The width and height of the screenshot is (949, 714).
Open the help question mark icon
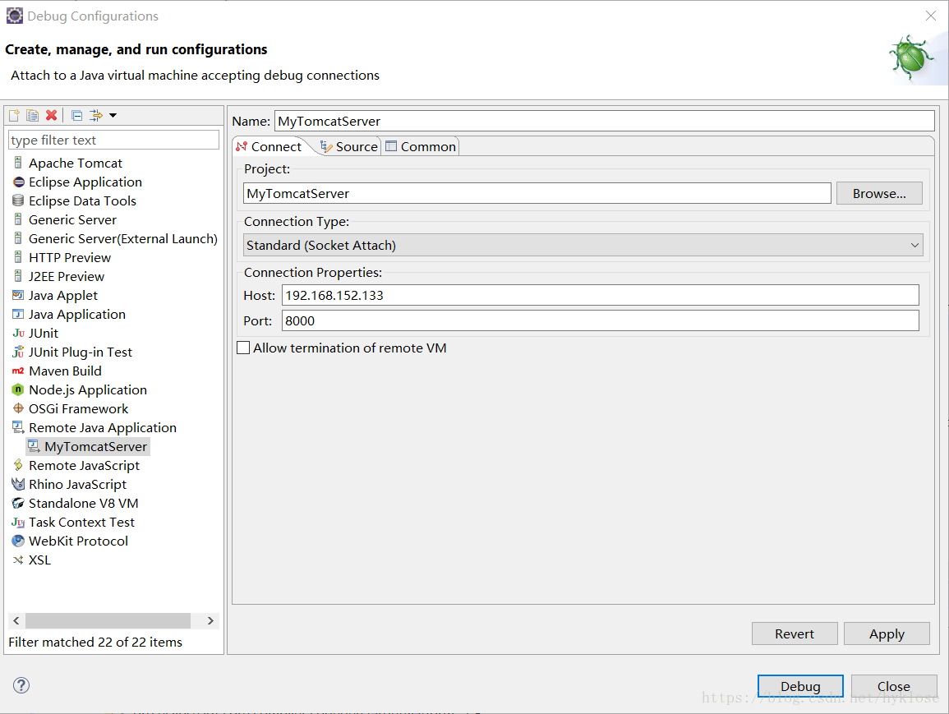[21, 685]
